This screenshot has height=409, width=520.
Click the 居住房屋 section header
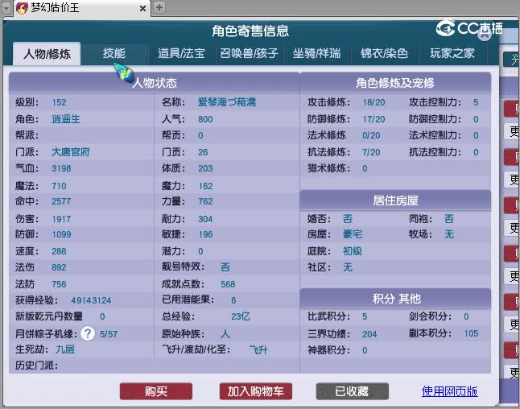click(395, 200)
